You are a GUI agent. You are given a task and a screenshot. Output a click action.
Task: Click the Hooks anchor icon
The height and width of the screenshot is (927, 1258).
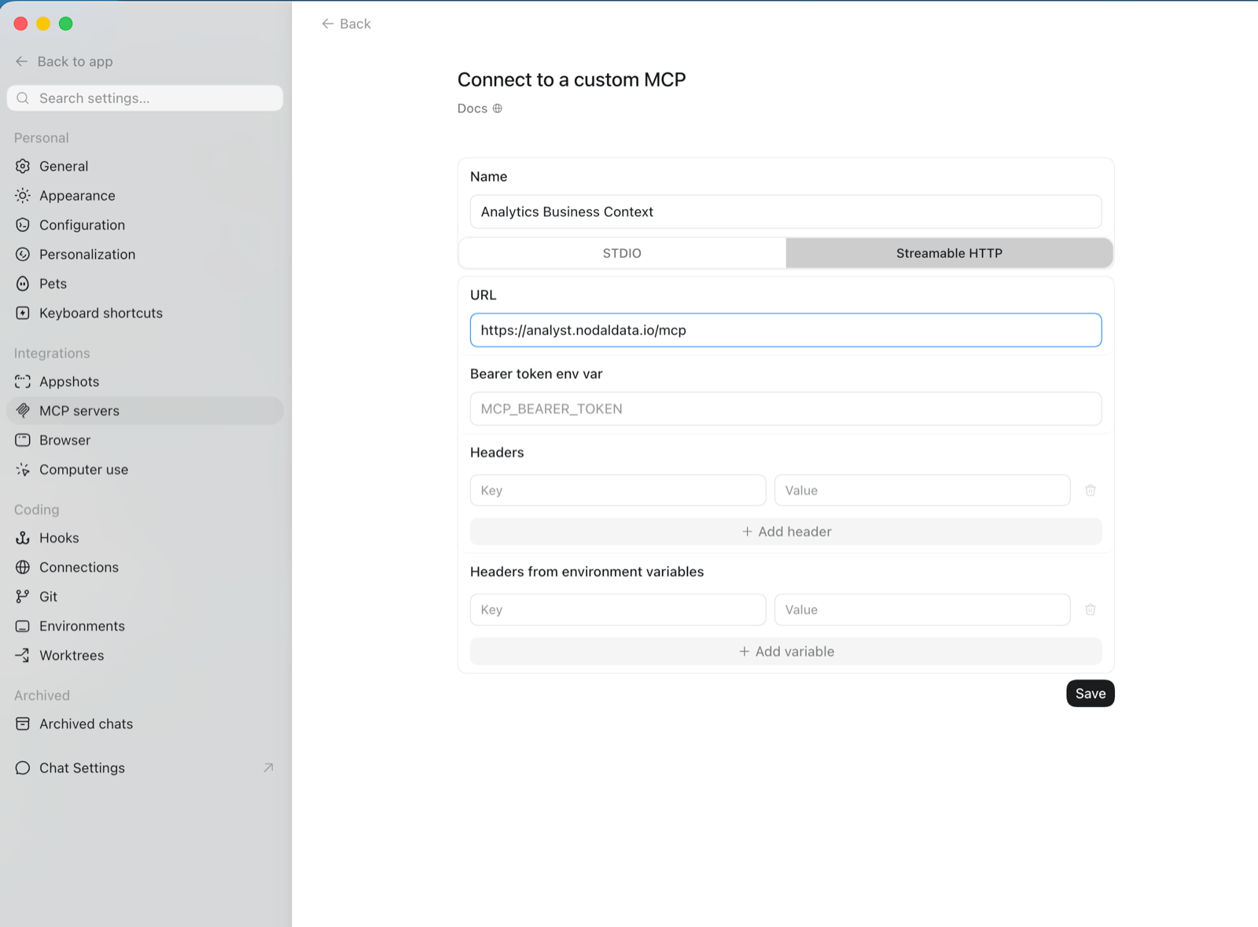(23, 538)
